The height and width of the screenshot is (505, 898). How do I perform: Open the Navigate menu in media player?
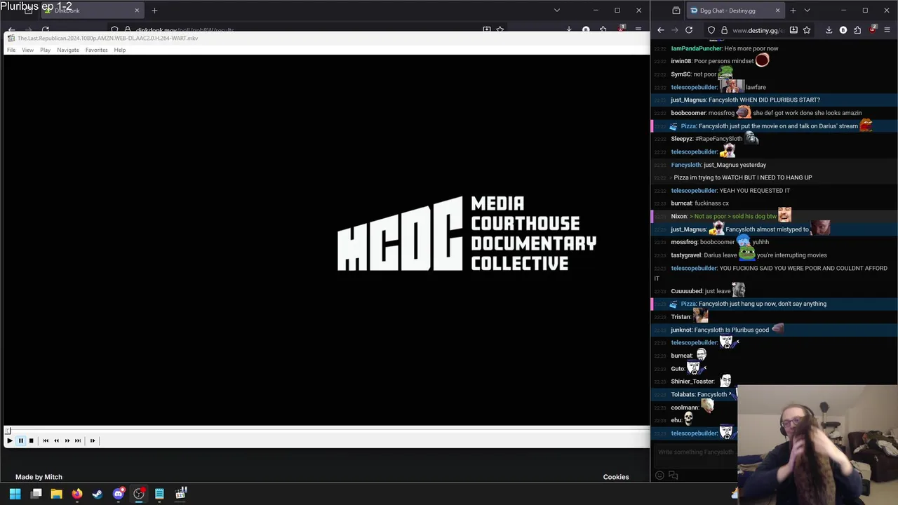click(68, 50)
